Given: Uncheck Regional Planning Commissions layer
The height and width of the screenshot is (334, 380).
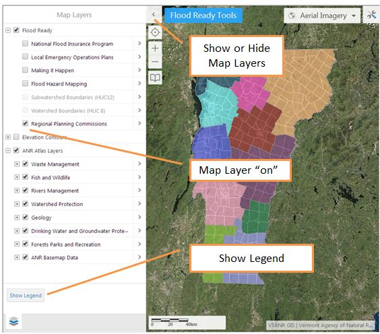Looking at the screenshot, I should [25, 123].
